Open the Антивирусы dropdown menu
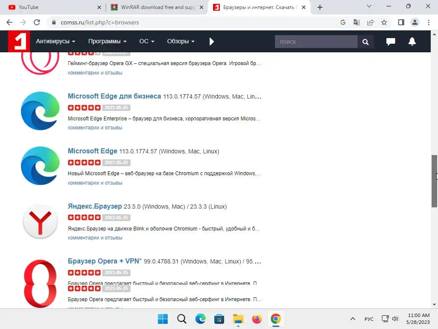438x329 pixels. click(56, 42)
